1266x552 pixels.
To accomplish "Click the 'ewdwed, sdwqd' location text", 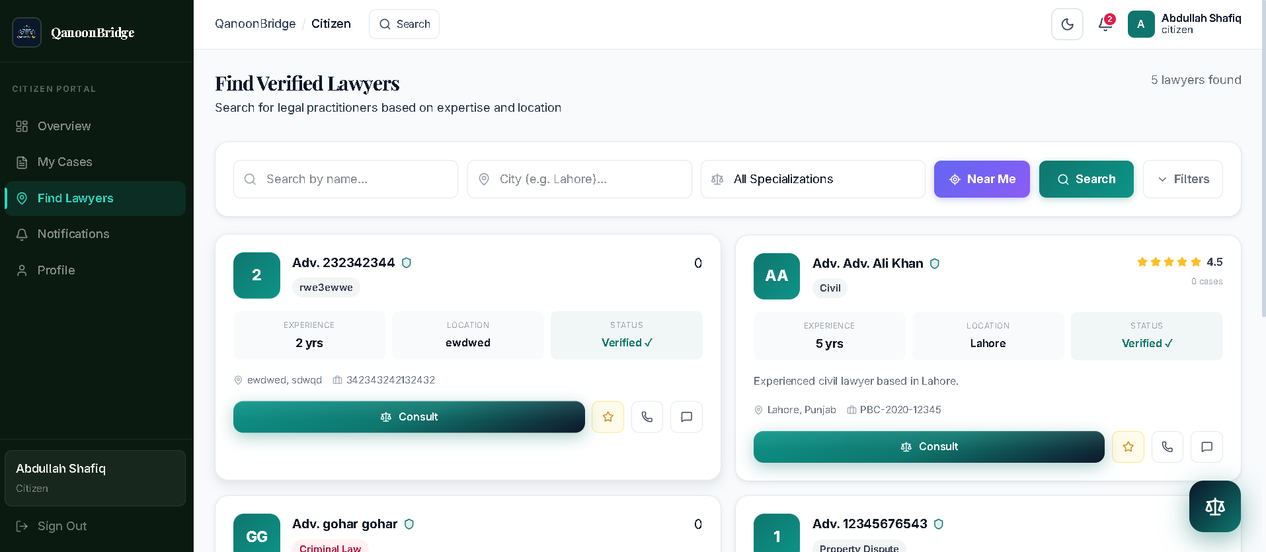I will 284,380.
